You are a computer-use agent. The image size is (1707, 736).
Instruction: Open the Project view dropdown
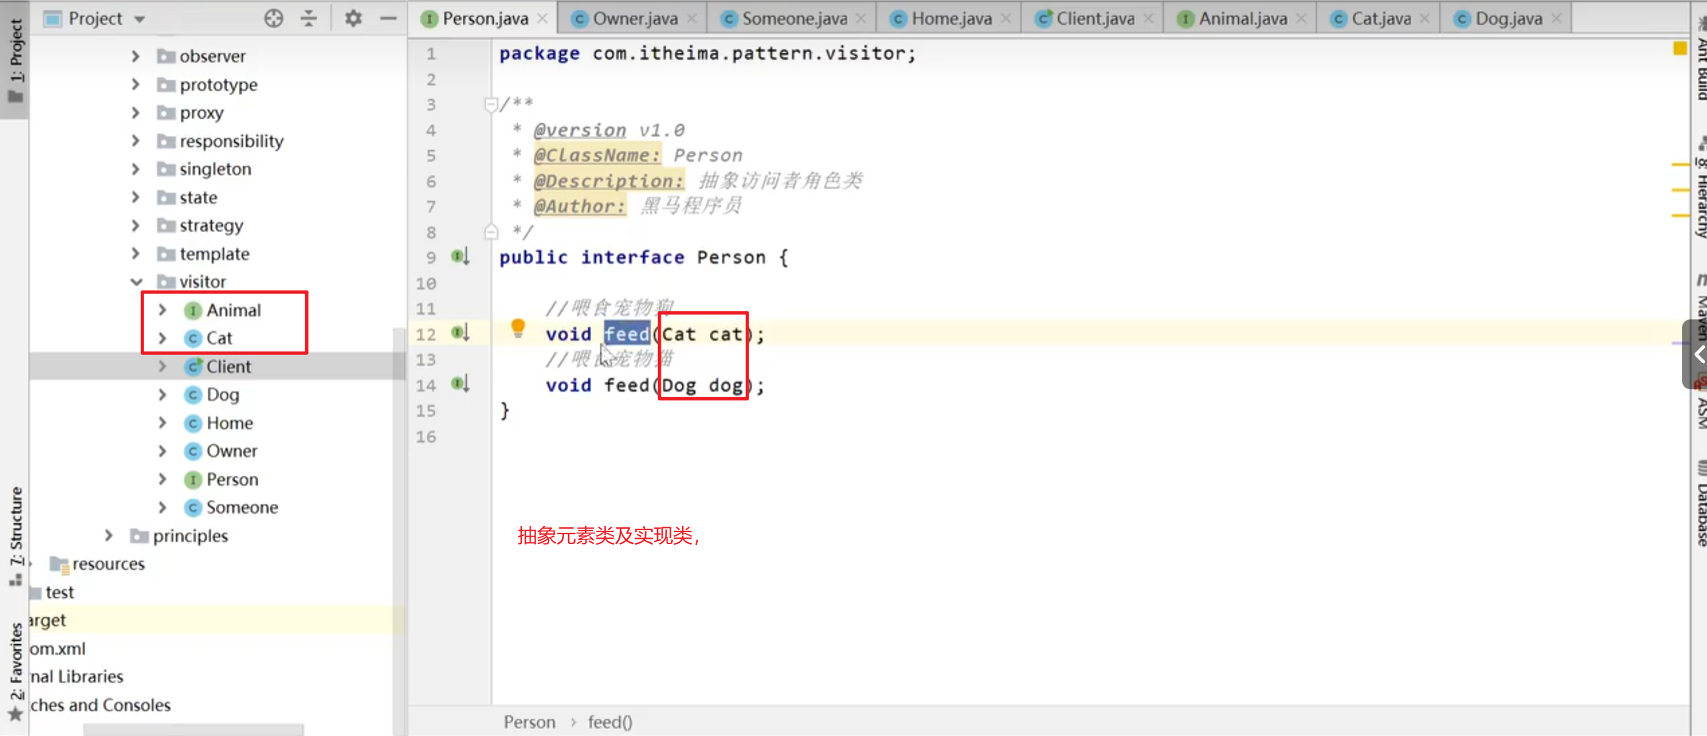point(140,19)
